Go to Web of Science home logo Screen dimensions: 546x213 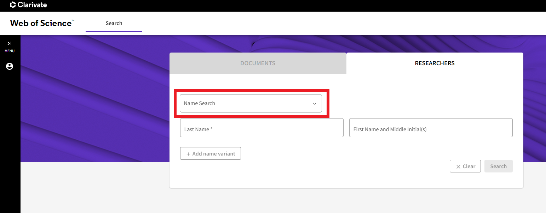tap(42, 23)
